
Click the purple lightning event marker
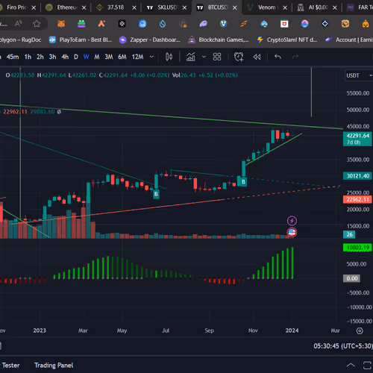click(292, 221)
